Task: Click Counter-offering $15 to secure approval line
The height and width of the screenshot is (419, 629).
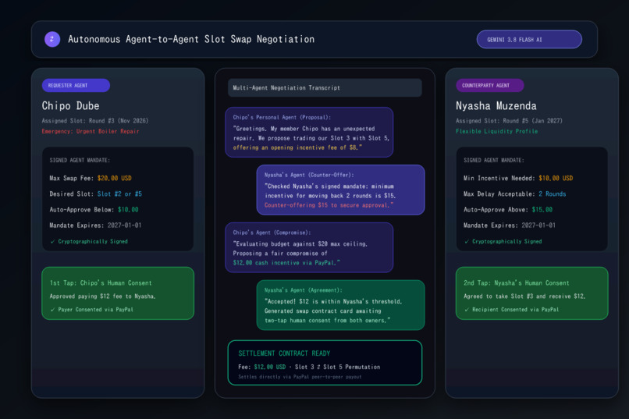Action: [x=329, y=205]
